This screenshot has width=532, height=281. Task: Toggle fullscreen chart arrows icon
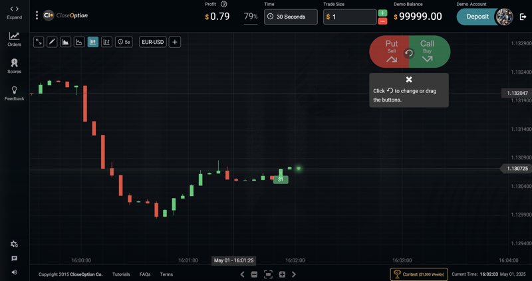coord(39,42)
